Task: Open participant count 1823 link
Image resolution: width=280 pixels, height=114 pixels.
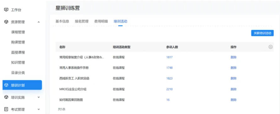Action: 169,78
